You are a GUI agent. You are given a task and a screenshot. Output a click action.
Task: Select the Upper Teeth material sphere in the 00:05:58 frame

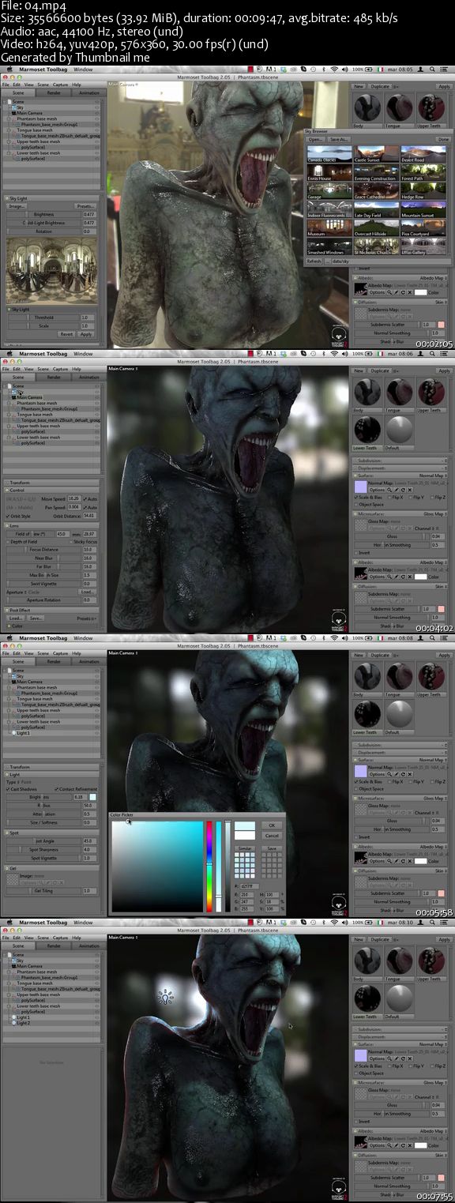431,675
